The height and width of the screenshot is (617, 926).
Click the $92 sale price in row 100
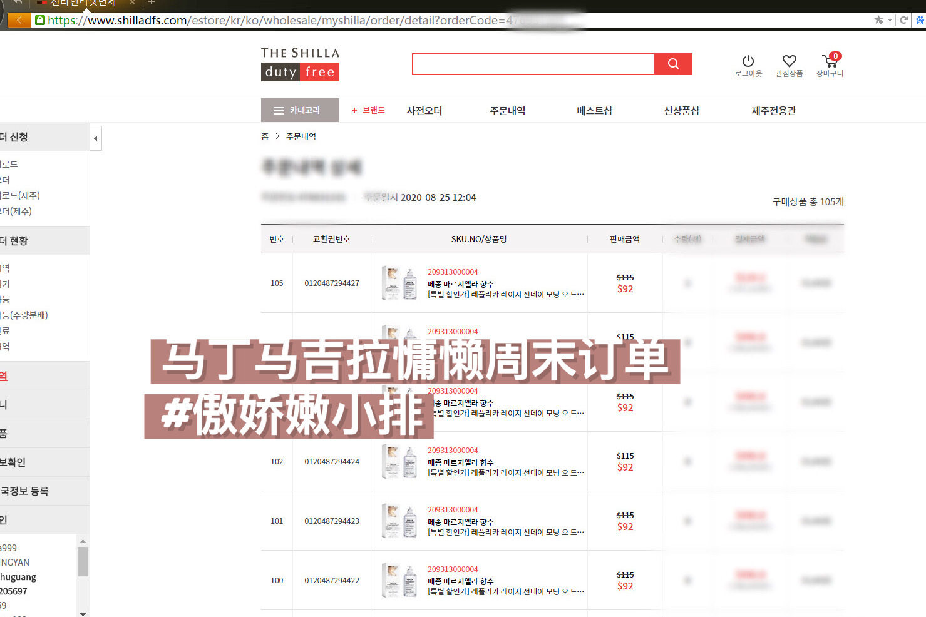(625, 586)
